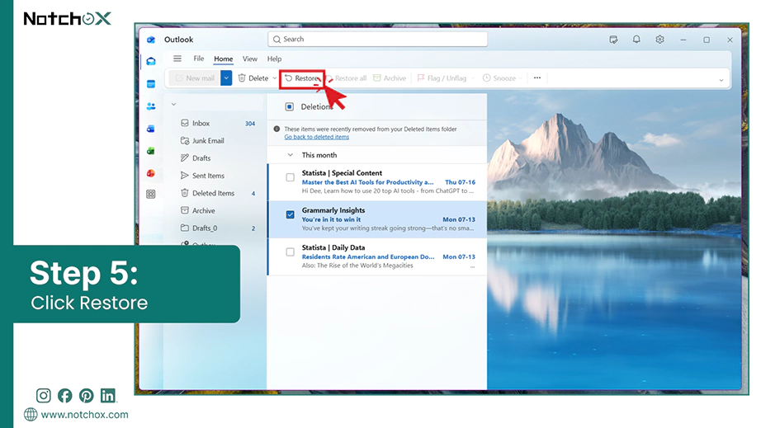The width and height of the screenshot is (761, 428).
Task: Click the notification bell icon
Action: (x=636, y=40)
